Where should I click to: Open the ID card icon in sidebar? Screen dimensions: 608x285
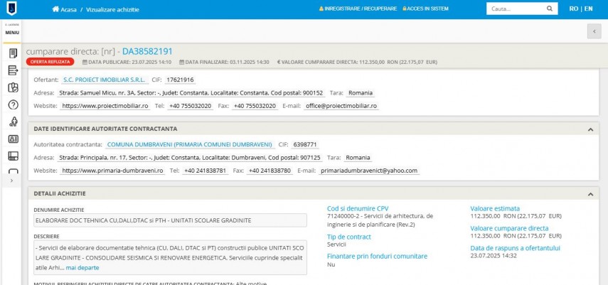coord(13,139)
